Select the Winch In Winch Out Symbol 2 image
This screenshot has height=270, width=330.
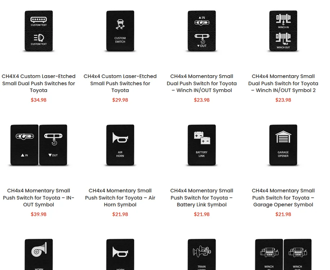(283, 31)
